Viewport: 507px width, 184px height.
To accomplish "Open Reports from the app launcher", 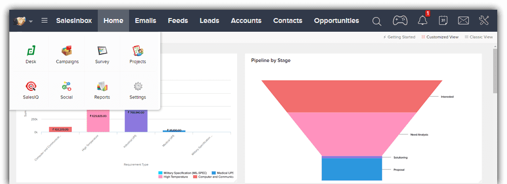I will coord(102,86).
